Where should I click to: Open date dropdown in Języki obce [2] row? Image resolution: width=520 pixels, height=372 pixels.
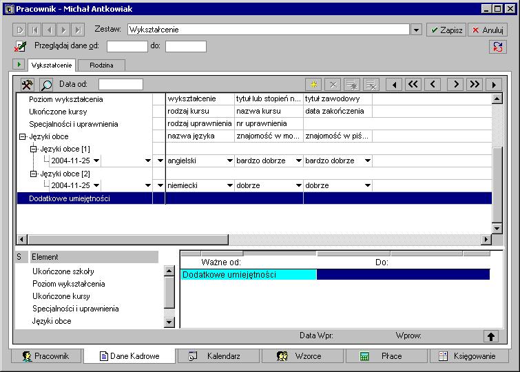96,185
